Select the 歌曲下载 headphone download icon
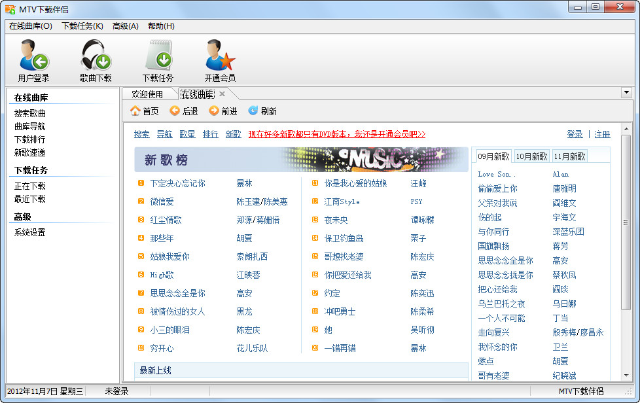 (95, 59)
